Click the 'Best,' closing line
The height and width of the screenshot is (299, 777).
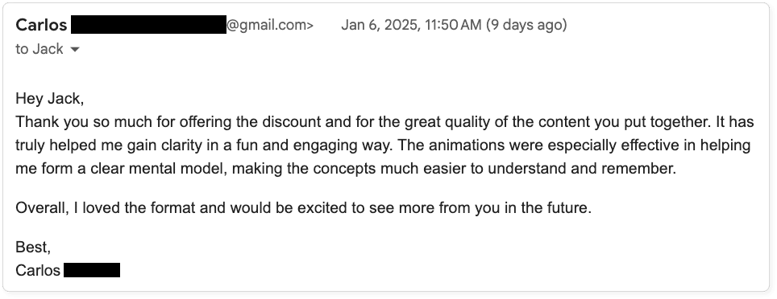click(33, 247)
